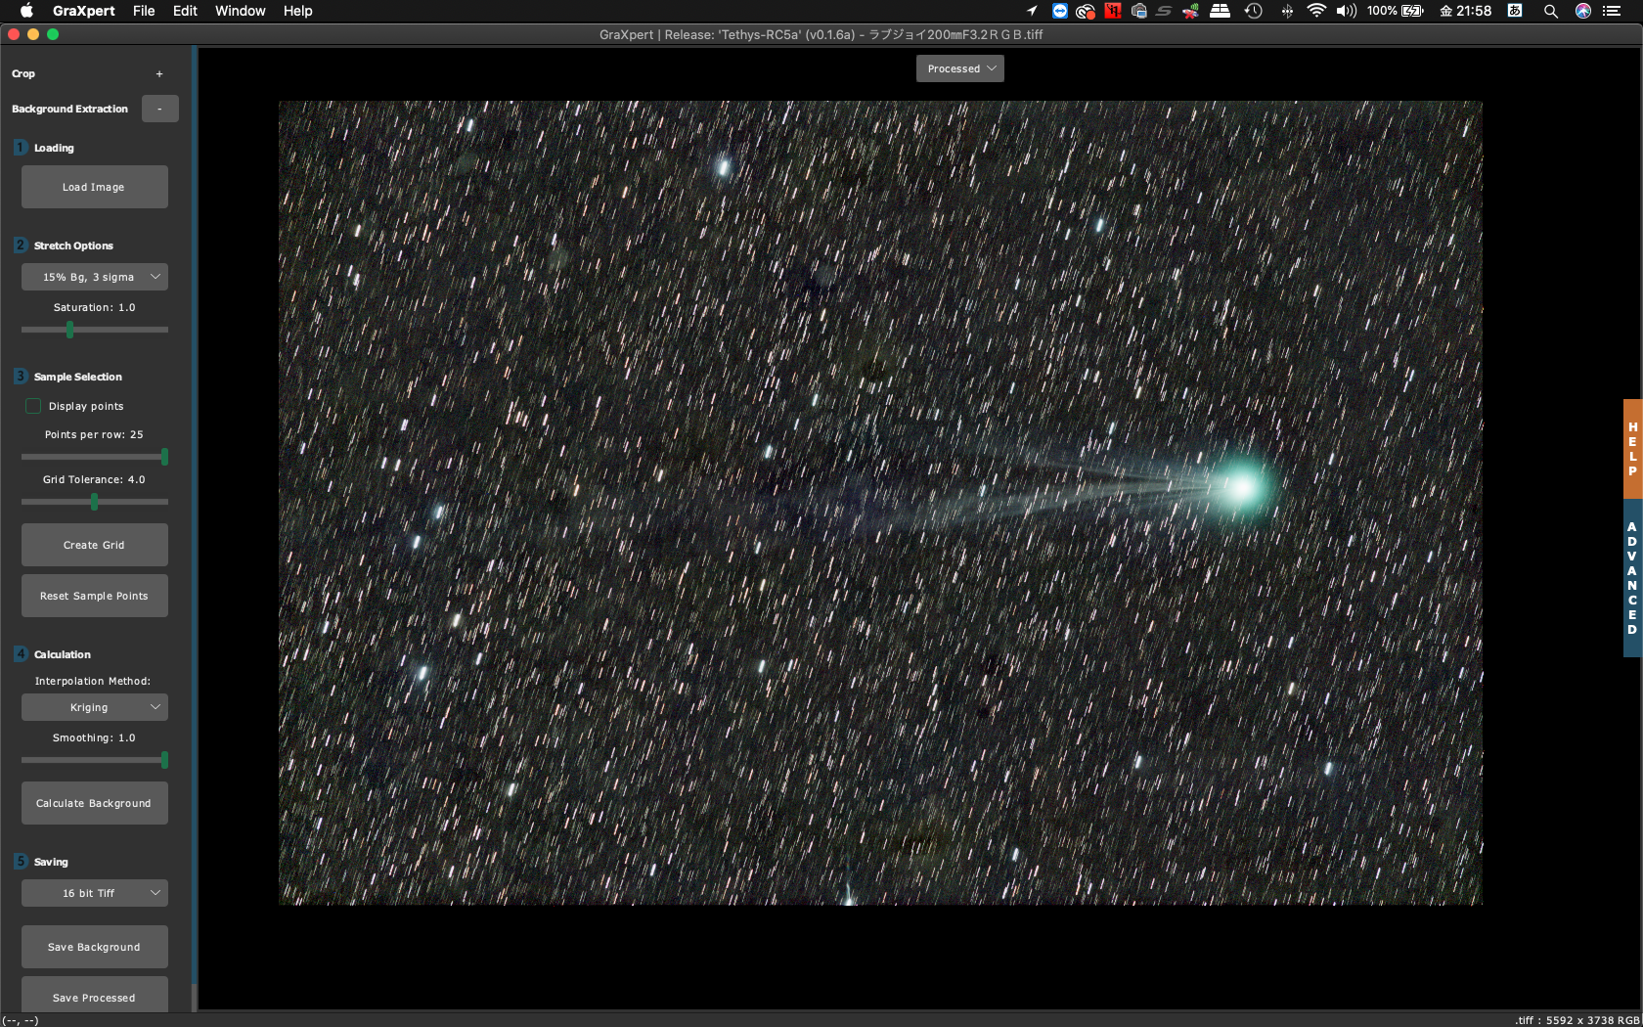The width and height of the screenshot is (1643, 1027).
Task: Open the Window menu
Action: tap(240, 11)
